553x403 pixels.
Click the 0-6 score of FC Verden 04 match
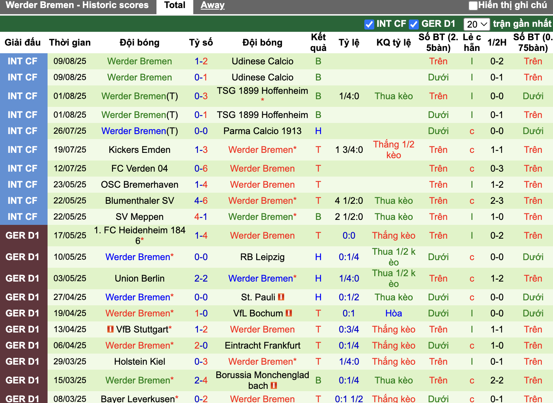pyautogui.click(x=201, y=169)
